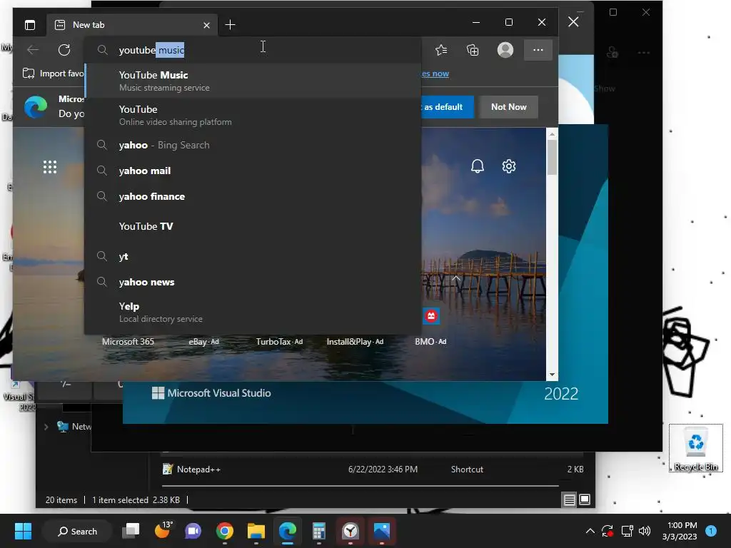
Task: Open Edge Settings and more menu
Action: click(538, 50)
